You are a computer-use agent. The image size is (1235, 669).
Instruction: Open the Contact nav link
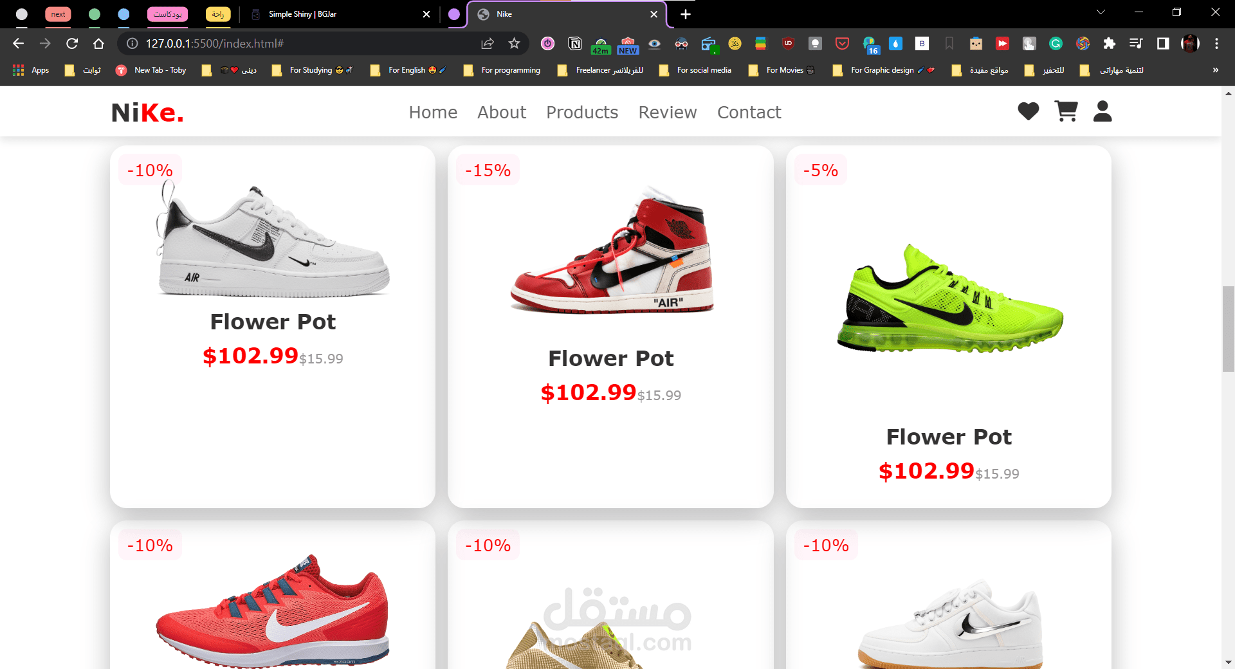[x=749, y=113]
